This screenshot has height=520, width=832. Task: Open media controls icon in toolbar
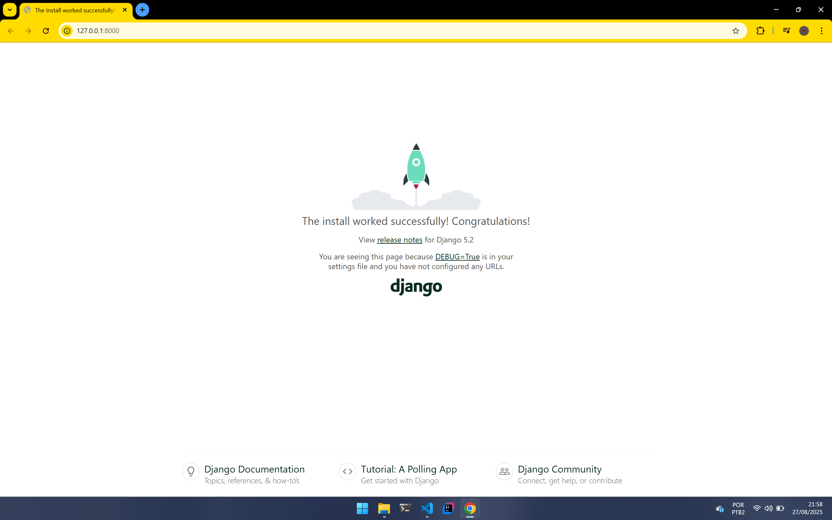coord(786,31)
